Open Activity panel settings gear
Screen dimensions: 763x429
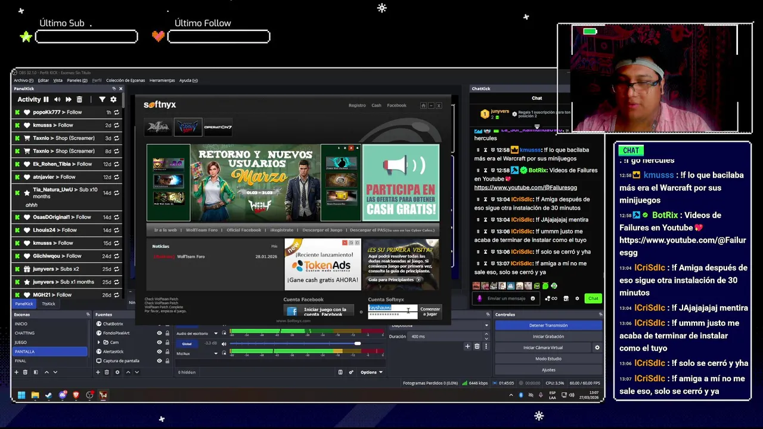point(113,100)
